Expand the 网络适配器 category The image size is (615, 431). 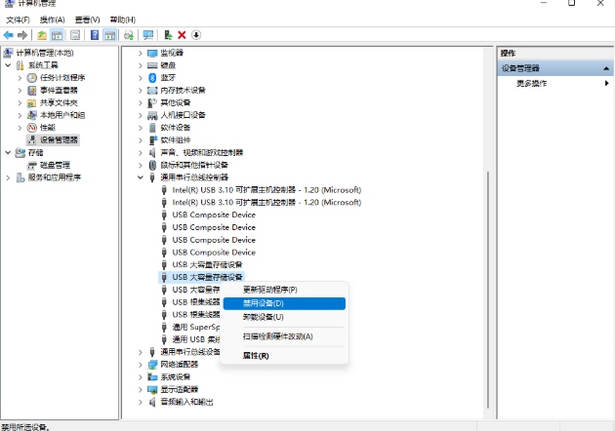[x=141, y=364]
